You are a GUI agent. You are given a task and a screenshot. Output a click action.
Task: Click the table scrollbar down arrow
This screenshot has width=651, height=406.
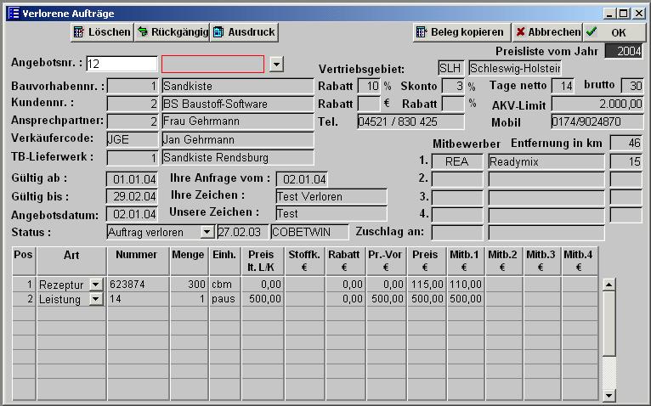point(608,395)
